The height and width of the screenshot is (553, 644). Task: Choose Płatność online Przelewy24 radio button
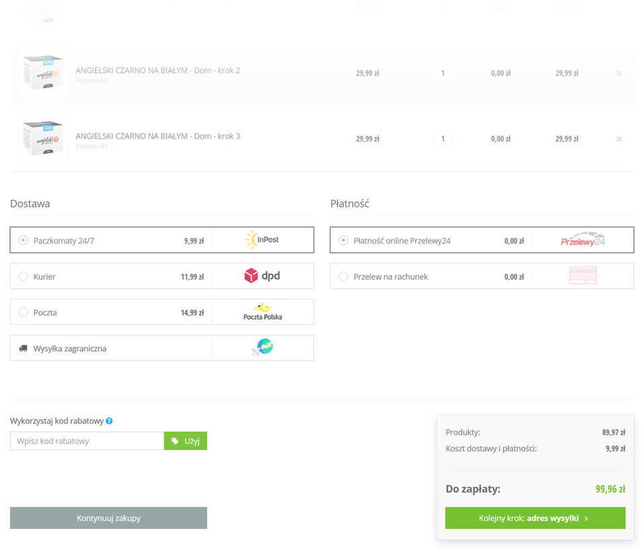344,240
